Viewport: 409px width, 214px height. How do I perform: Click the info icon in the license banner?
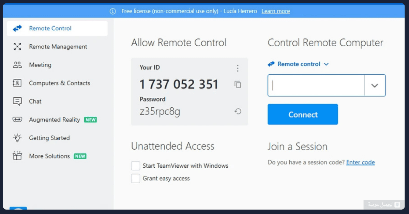pyautogui.click(x=113, y=11)
